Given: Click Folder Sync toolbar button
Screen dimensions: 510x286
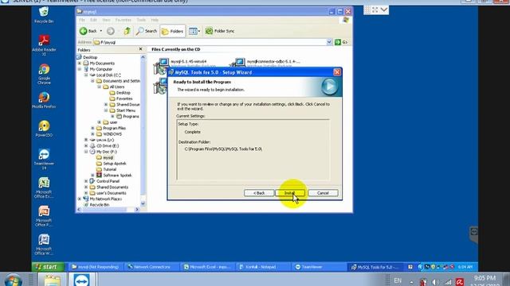Looking at the screenshot, I should point(220,31).
